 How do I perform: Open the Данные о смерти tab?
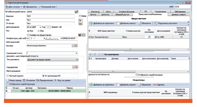click(179, 15)
